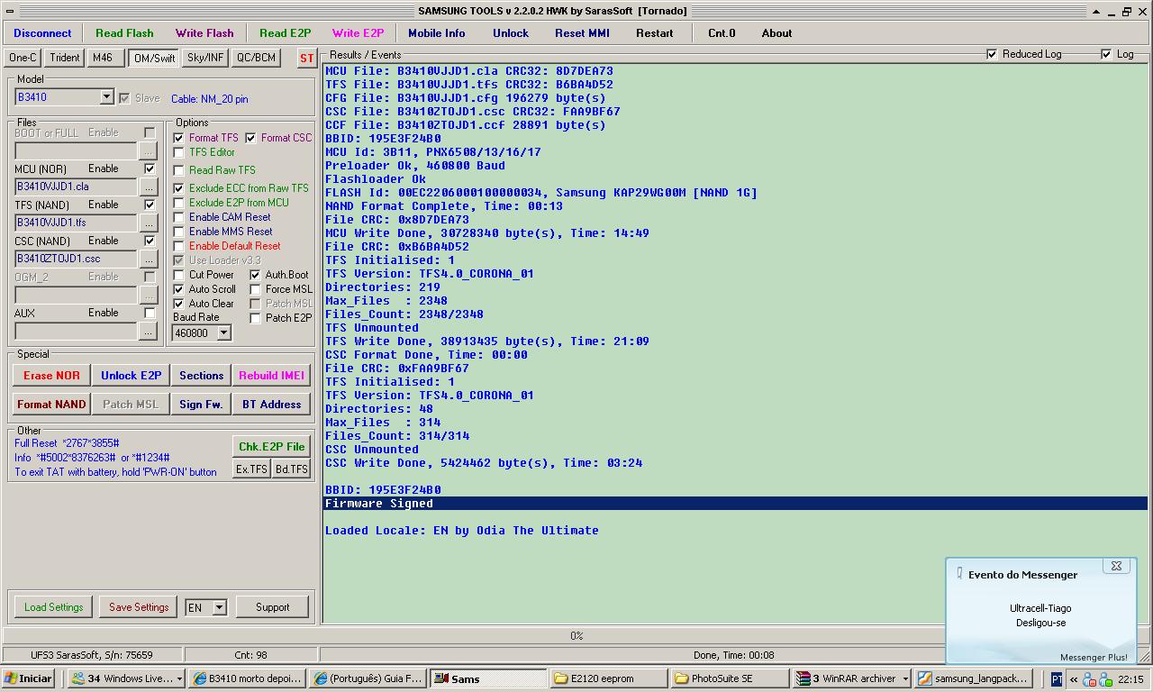Viewport: 1153px width, 692px height.
Task: Toggle the TFS (NAND) Enable checkbox
Action: pyautogui.click(x=150, y=205)
